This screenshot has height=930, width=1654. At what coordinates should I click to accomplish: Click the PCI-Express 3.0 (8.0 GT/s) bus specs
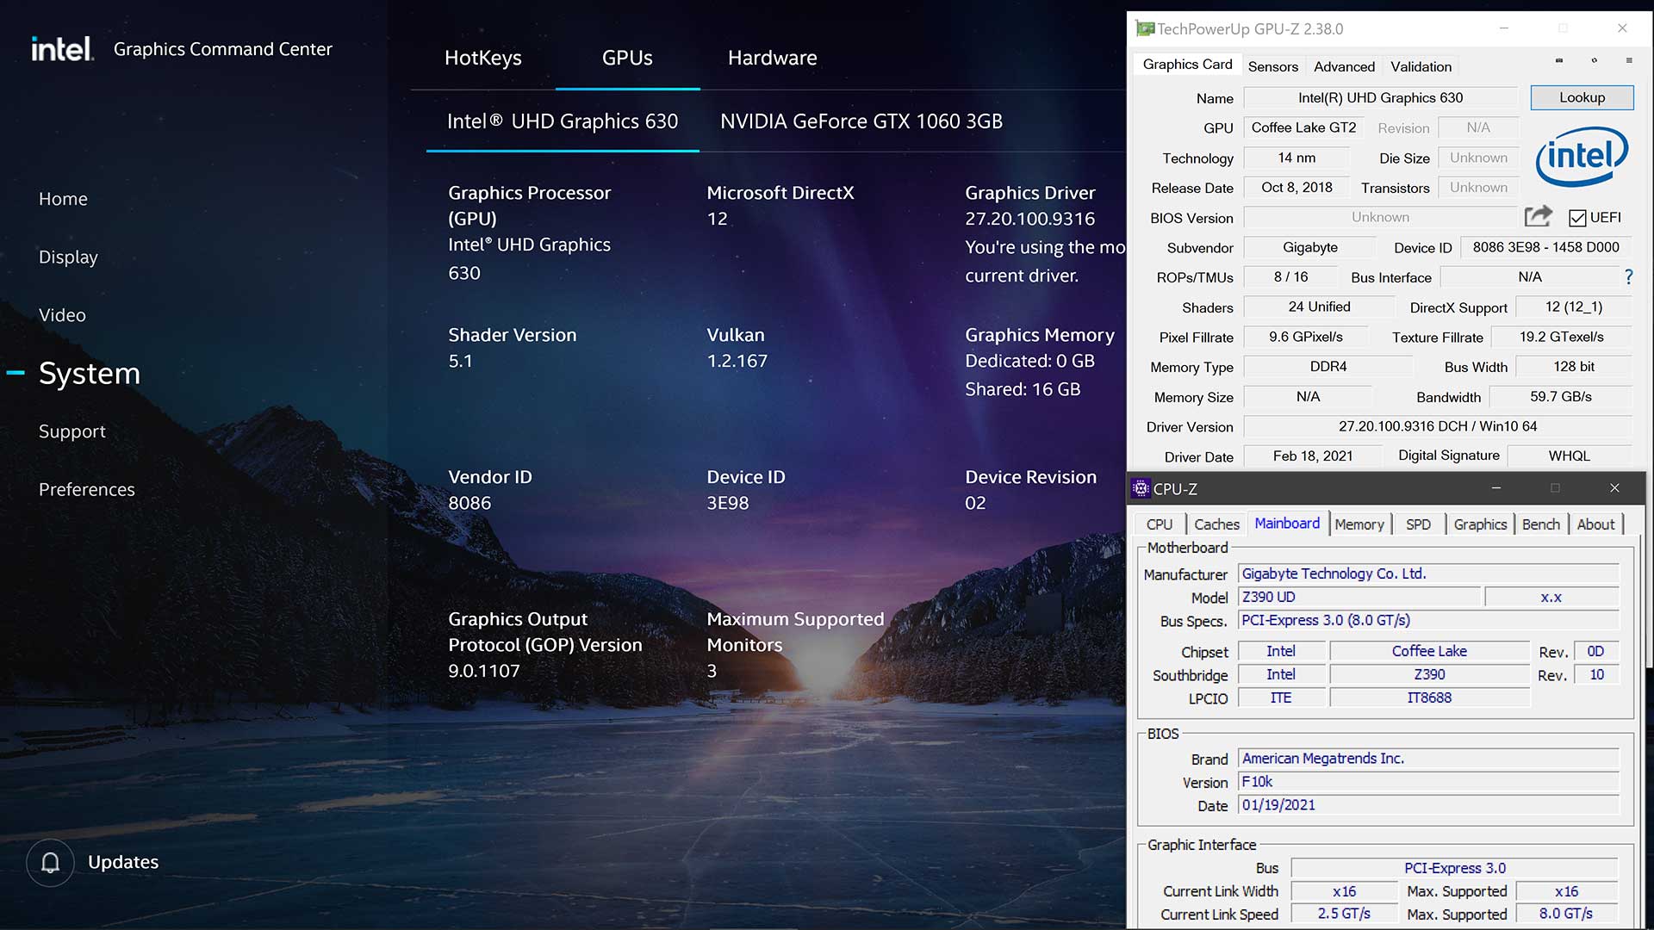point(1428,620)
